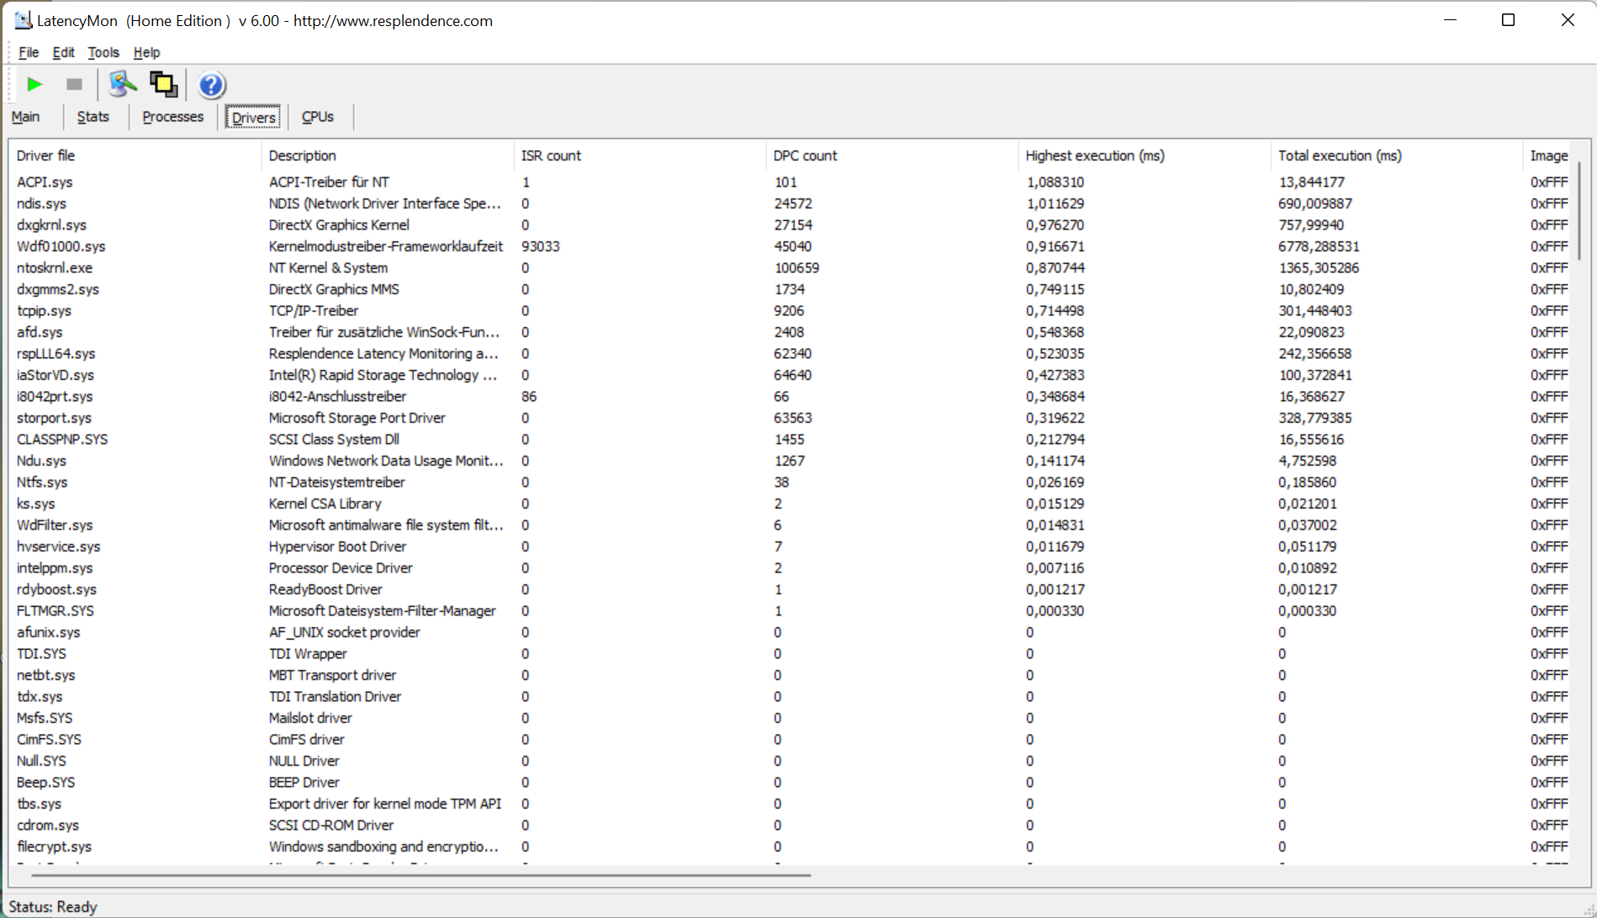Viewport: 1597px width, 918px height.
Task: Select the Null.SYS row
Action: [791, 761]
